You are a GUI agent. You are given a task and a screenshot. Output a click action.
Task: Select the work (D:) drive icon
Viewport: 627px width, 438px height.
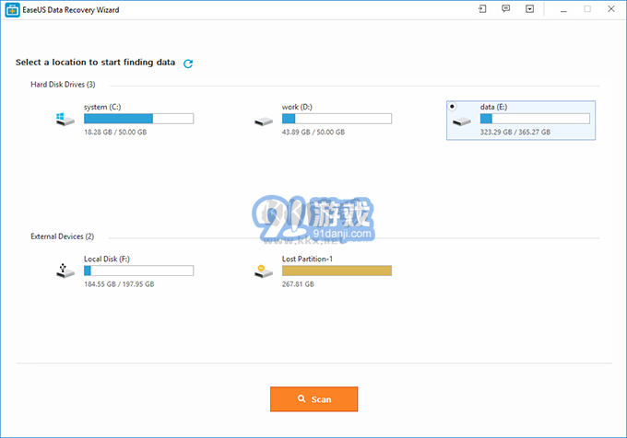[x=264, y=121]
